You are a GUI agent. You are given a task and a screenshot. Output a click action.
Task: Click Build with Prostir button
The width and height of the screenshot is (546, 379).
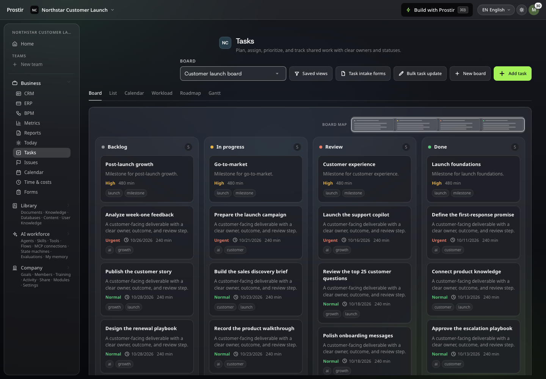[437, 10]
